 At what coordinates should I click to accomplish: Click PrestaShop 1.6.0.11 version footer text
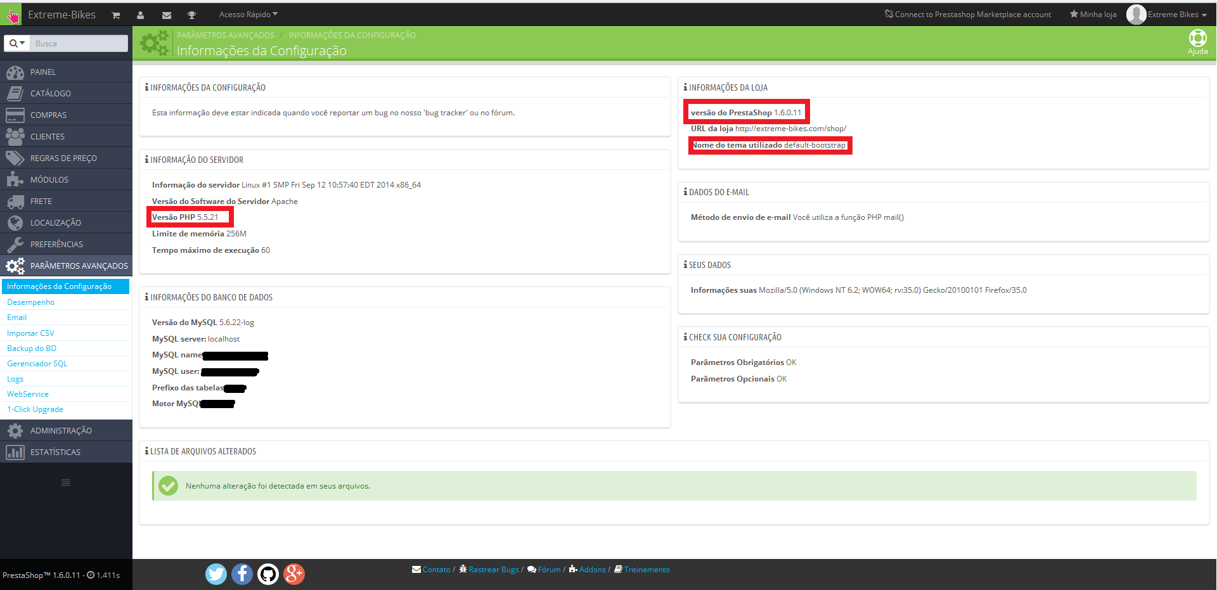(41, 575)
